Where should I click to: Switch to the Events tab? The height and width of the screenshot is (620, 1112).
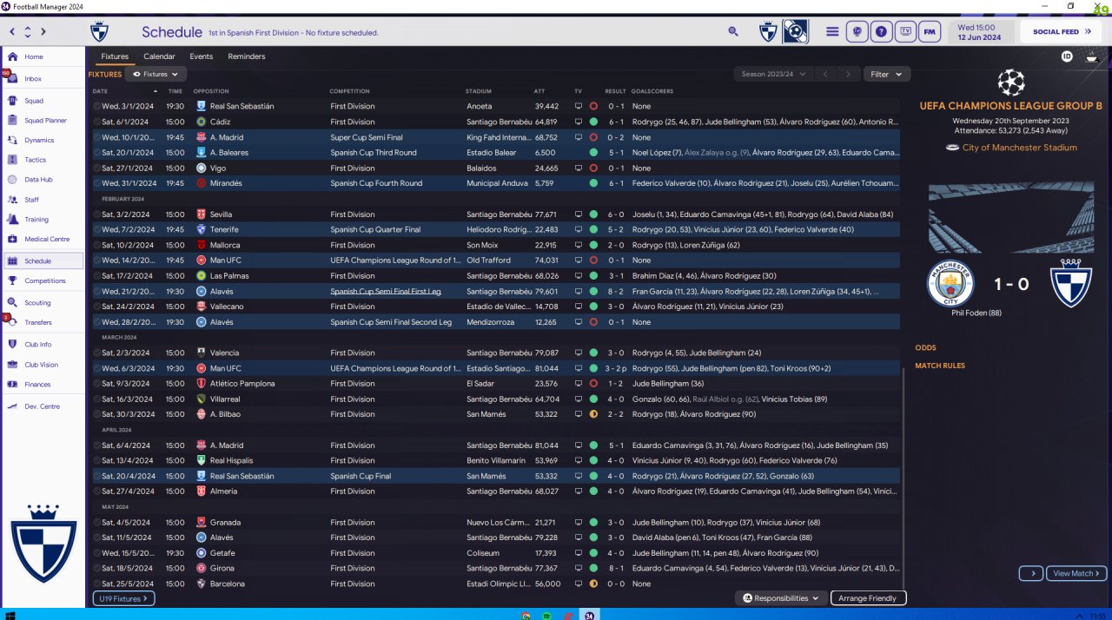click(201, 56)
